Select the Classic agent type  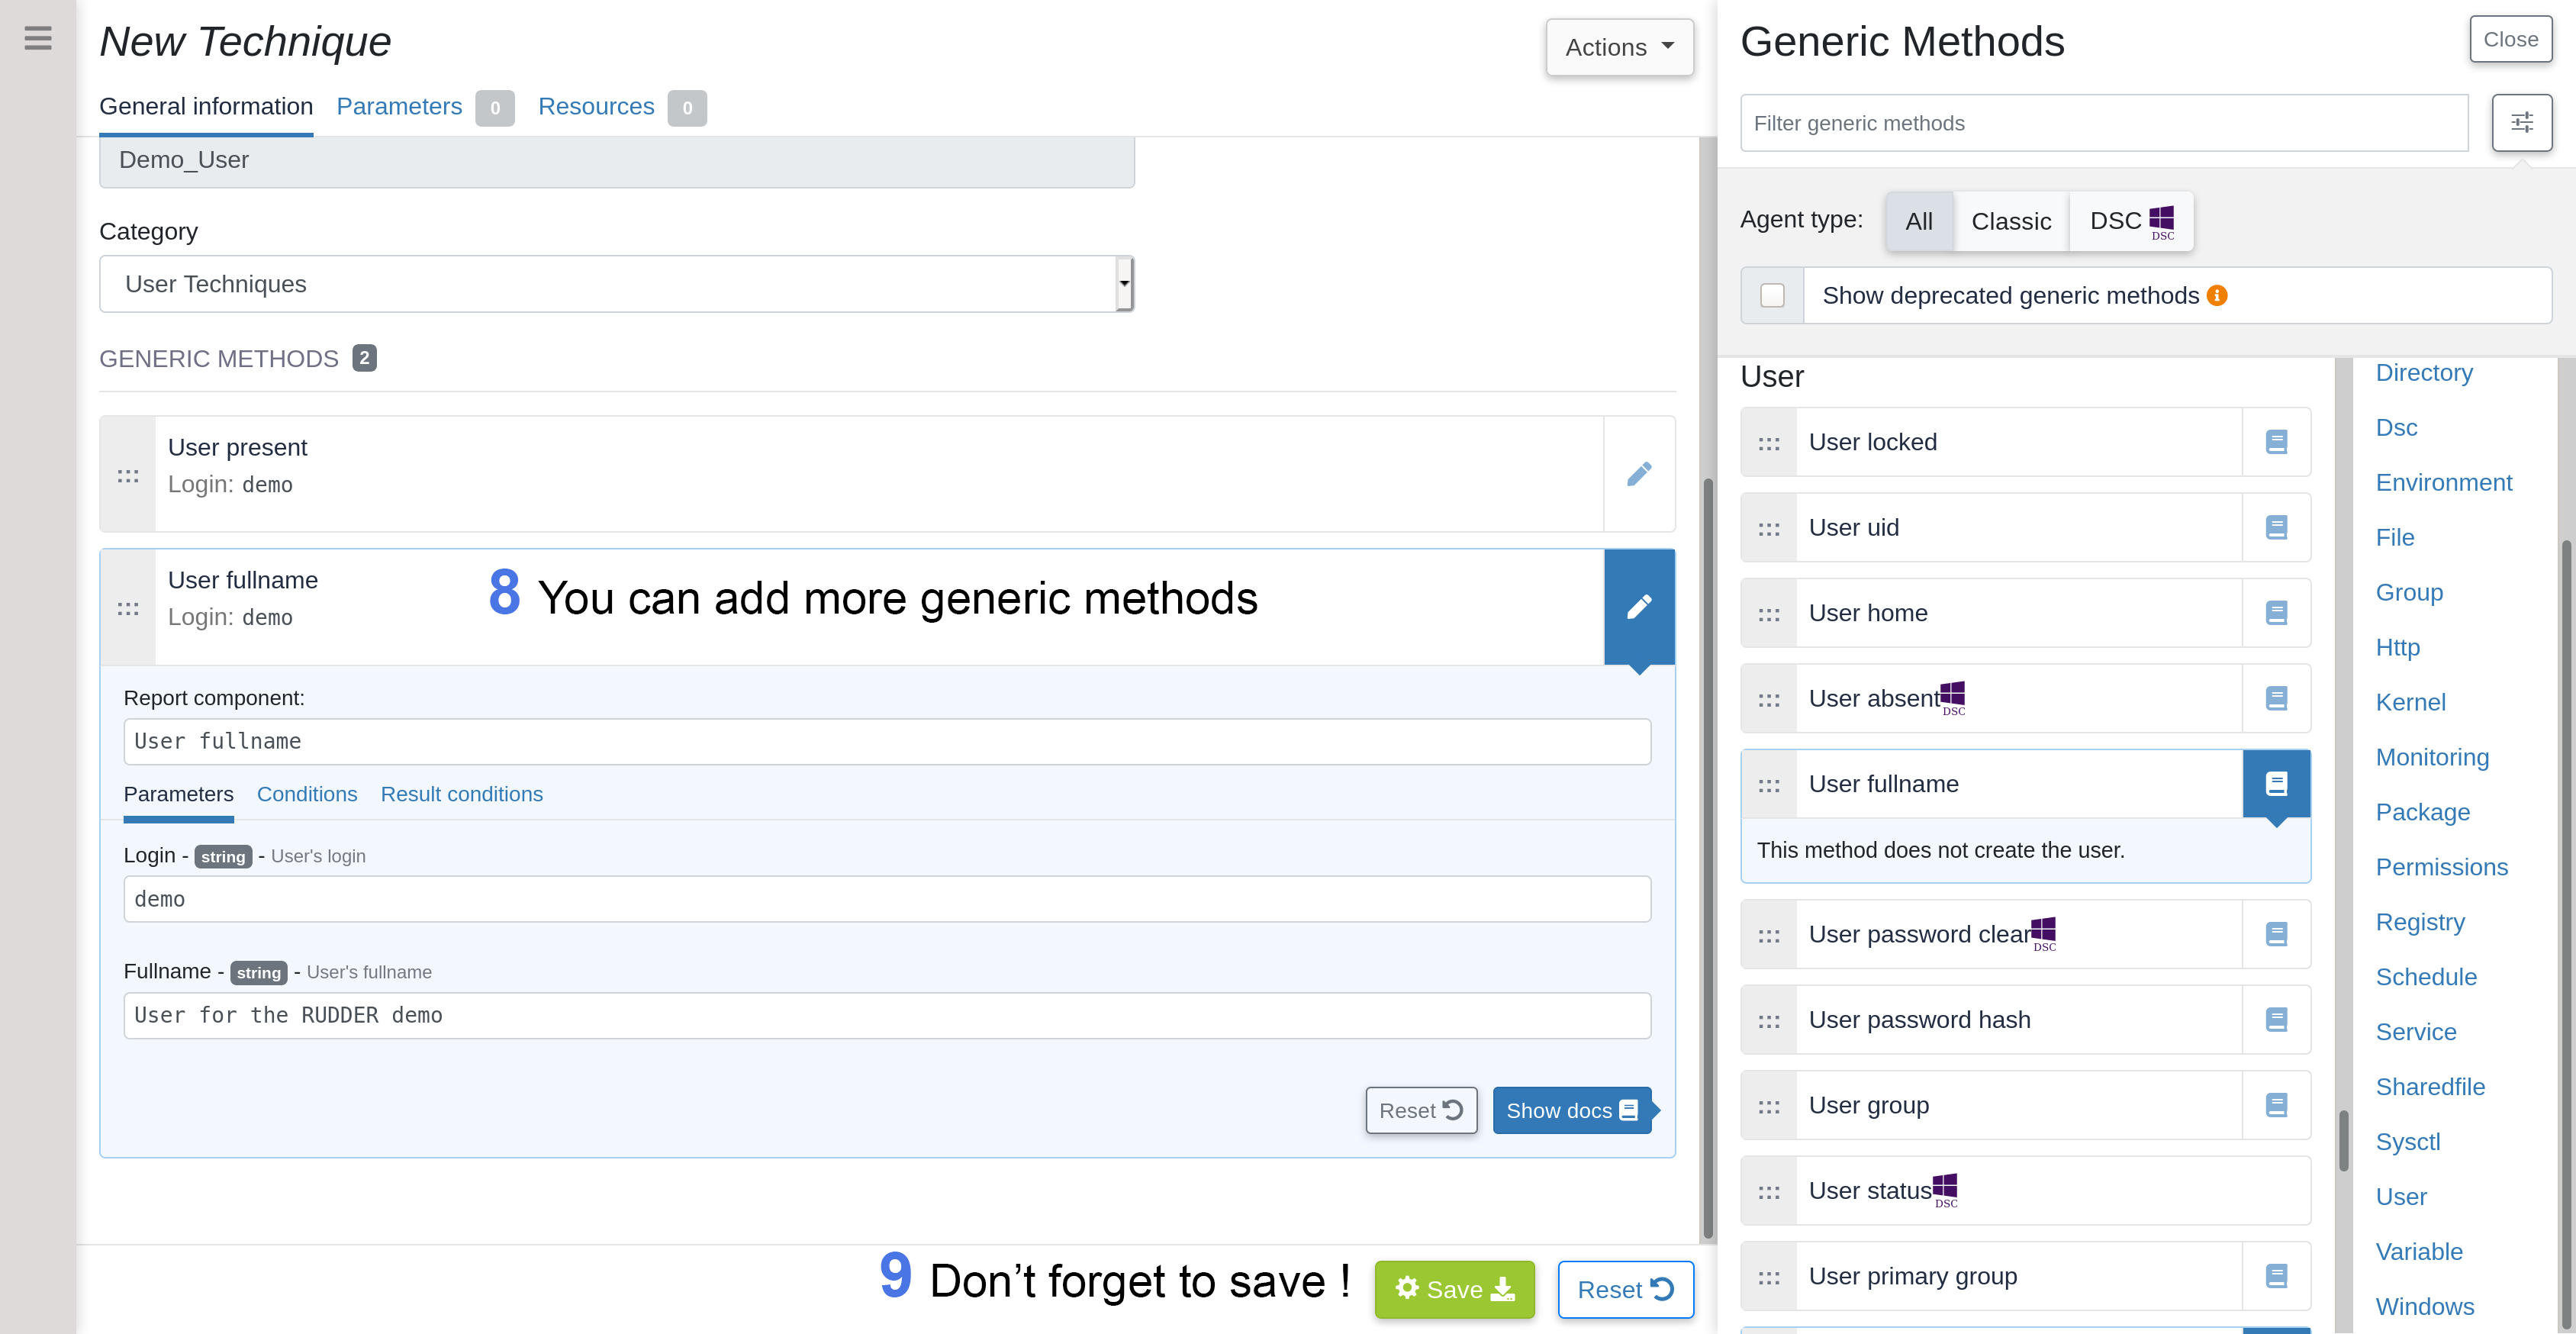pyautogui.click(x=2010, y=221)
